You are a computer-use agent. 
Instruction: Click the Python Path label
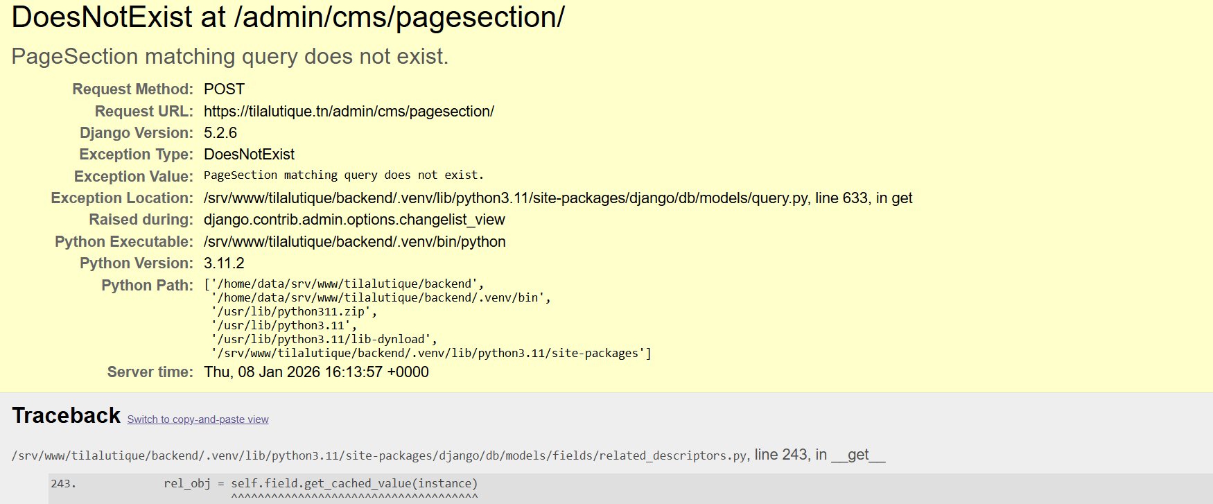click(x=147, y=286)
